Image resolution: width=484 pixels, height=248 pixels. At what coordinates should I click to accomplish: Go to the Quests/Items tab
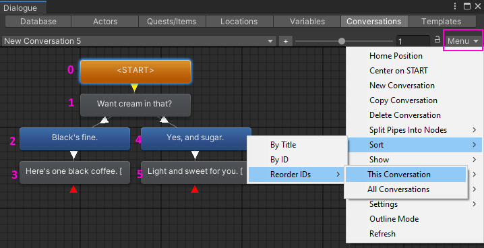coord(172,22)
